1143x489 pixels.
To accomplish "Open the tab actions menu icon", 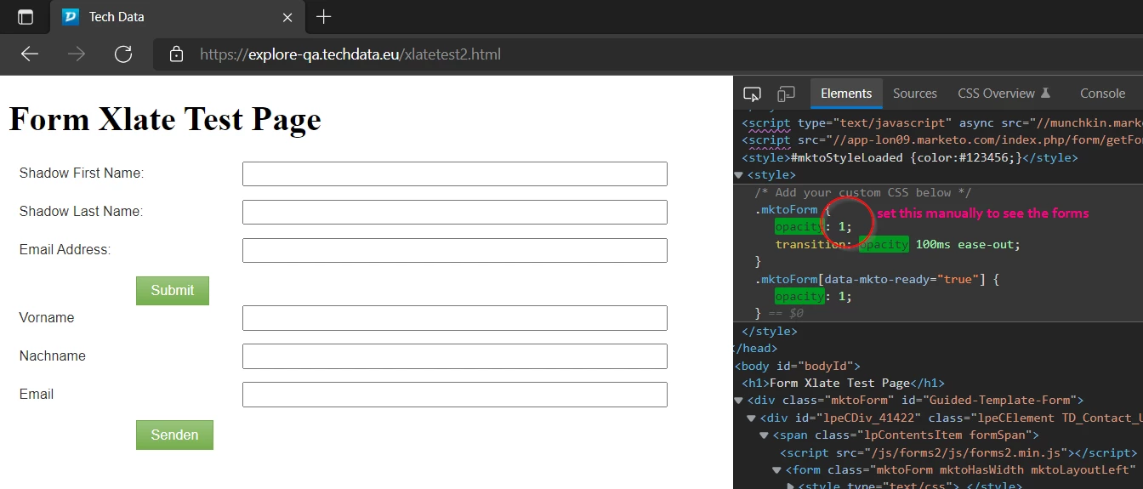I will click(x=26, y=17).
